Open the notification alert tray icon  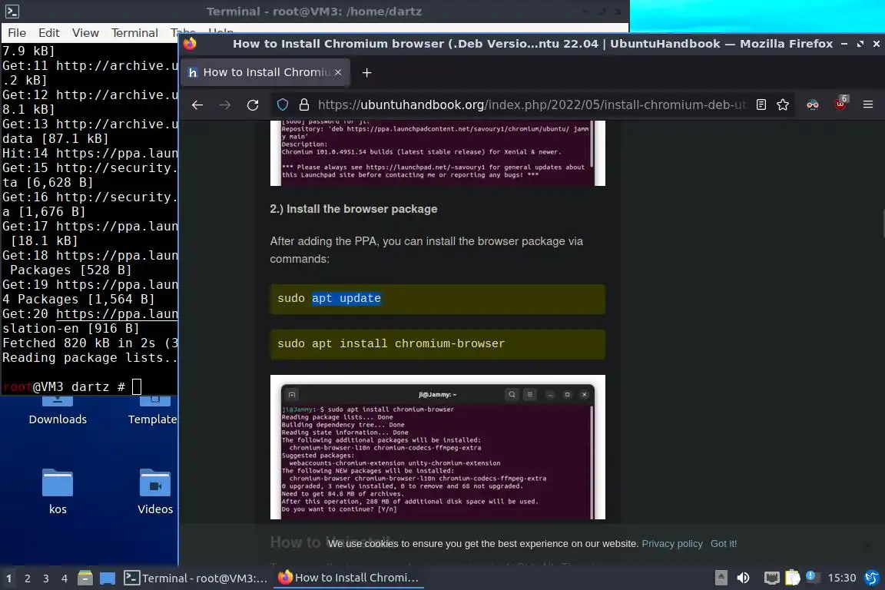[x=812, y=577]
